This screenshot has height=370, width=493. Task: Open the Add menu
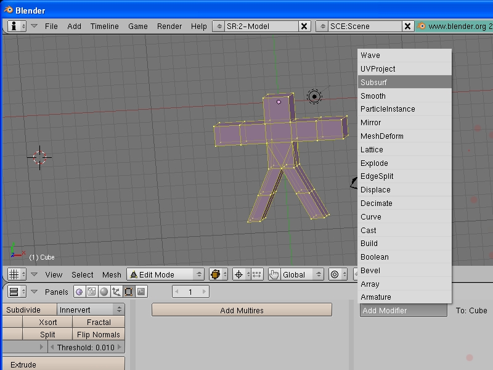[x=74, y=26]
